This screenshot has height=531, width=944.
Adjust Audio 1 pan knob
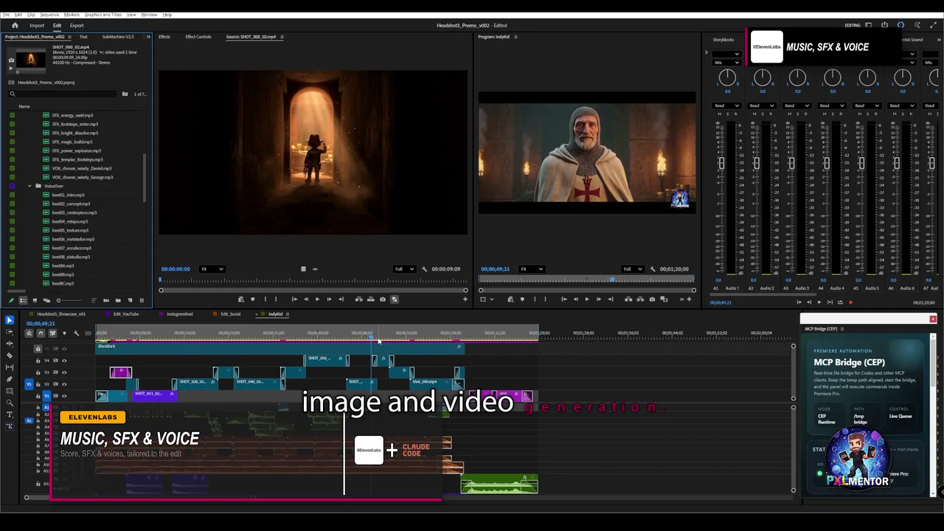point(727,77)
